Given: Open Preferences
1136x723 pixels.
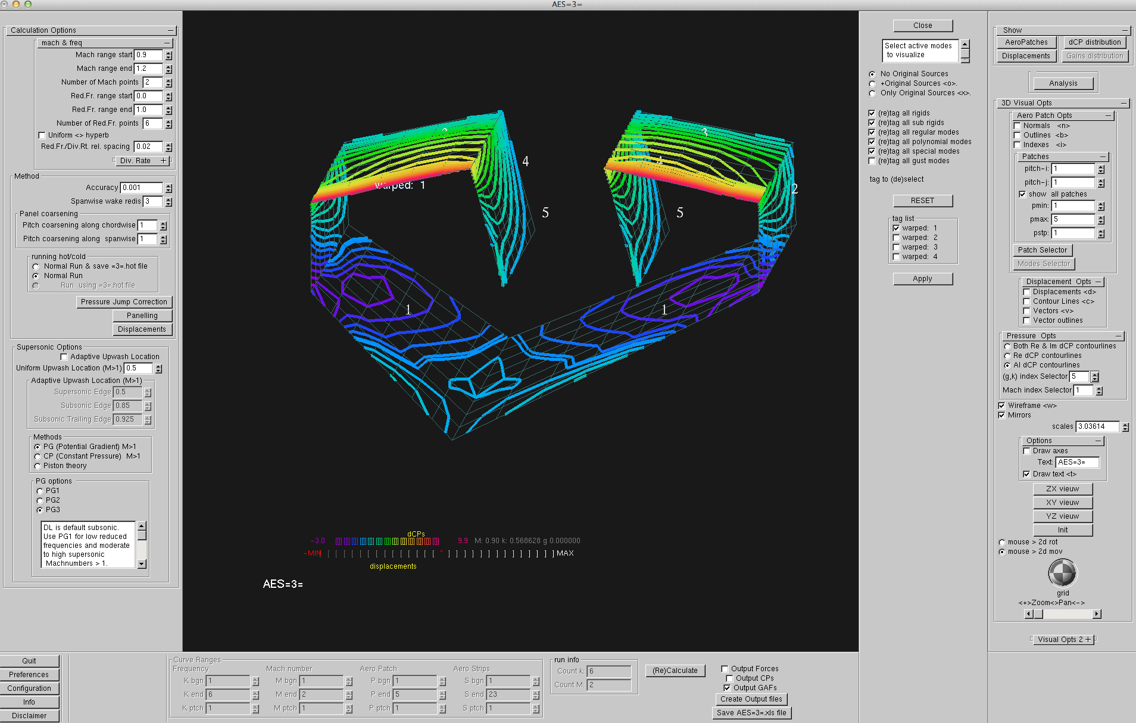Looking at the screenshot, I should pos(29,675).
